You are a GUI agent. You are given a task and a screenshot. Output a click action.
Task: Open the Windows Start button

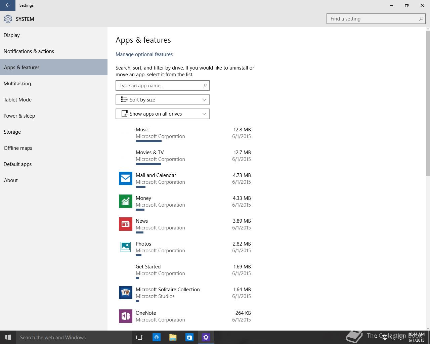[8, 337]
